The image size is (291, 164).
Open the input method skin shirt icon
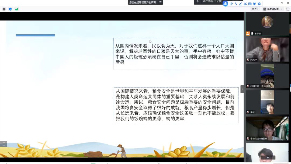(254, 4)
